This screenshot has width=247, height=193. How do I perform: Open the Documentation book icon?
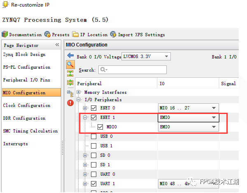tap(5, 34)
